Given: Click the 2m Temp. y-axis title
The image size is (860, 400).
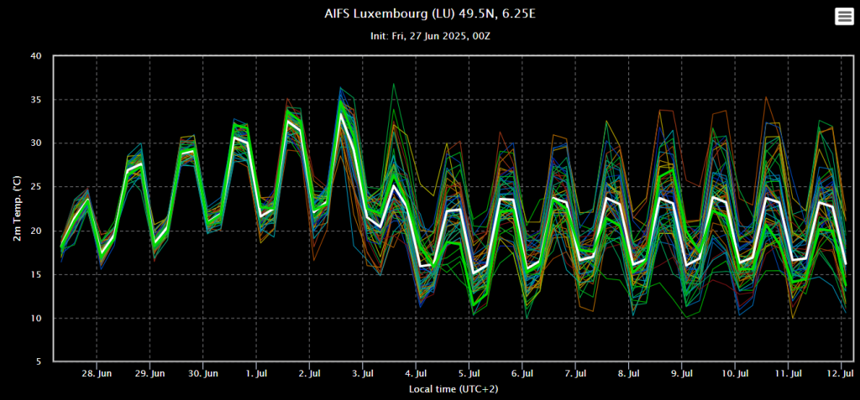Looking at the screenshot, I should 18,209.
